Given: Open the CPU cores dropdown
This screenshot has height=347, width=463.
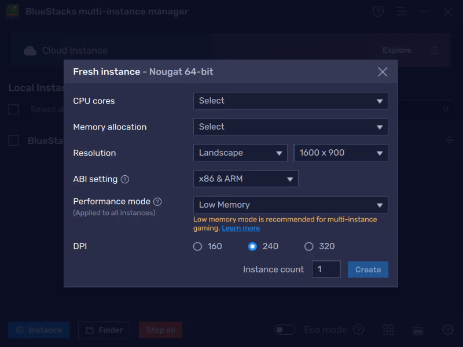Looking at the screenshot, I should (290, 101).
